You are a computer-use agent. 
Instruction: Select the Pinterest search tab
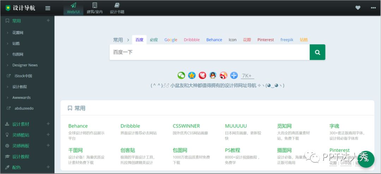(266, 40)
